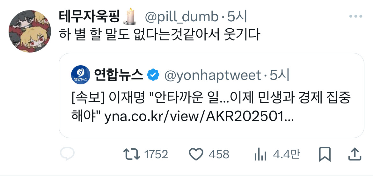Open the @pill_dumb handle

[x=181, y=17]
